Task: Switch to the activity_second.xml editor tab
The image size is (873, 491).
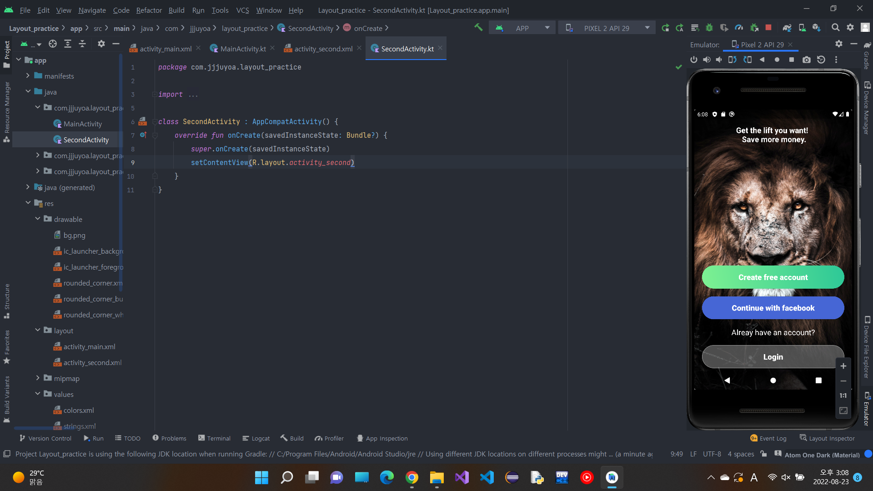Action: (x=323, y=49)
